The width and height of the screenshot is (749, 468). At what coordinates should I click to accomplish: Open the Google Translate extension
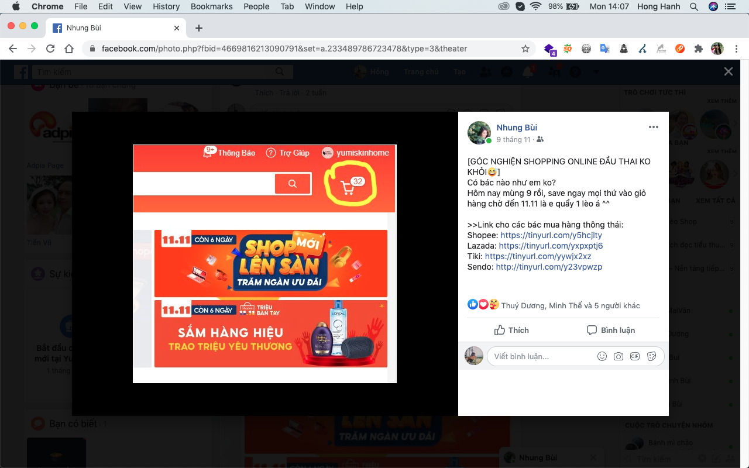tap(605, 49)
